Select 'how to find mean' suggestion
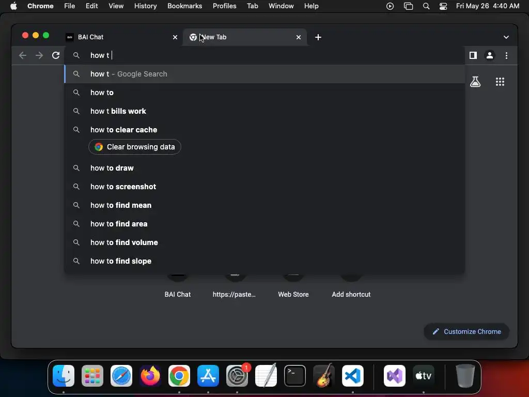Viewport: 529px width, 397px height. (x=264, y=205)
